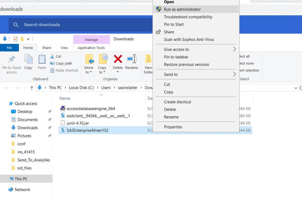Open the conf folder in navigation pane
The width and height of the screenshot is (302, 205).
(x=21, y=144)
